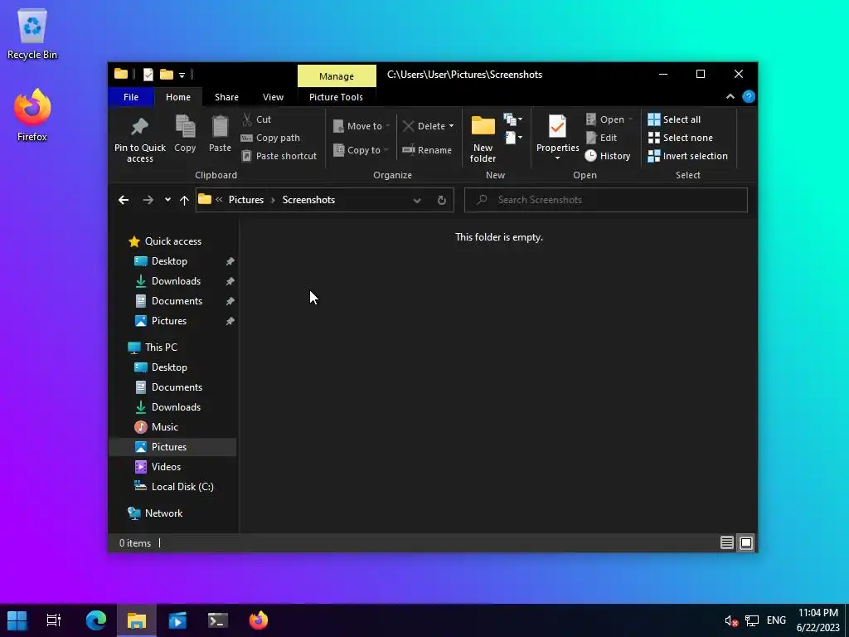Click the muted volume tray icon
Viewport: 849px width, 637px height.
click(731, 620)
